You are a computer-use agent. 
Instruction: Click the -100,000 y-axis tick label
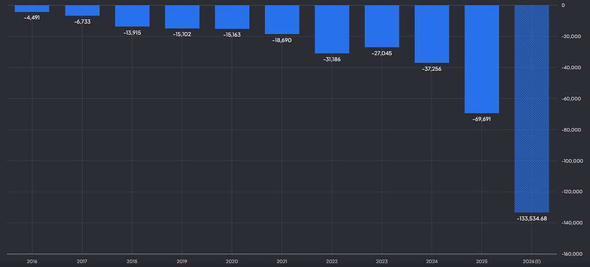click(x=573, y=161)
